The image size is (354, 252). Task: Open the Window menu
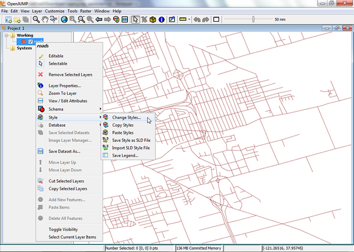point(102,11)
